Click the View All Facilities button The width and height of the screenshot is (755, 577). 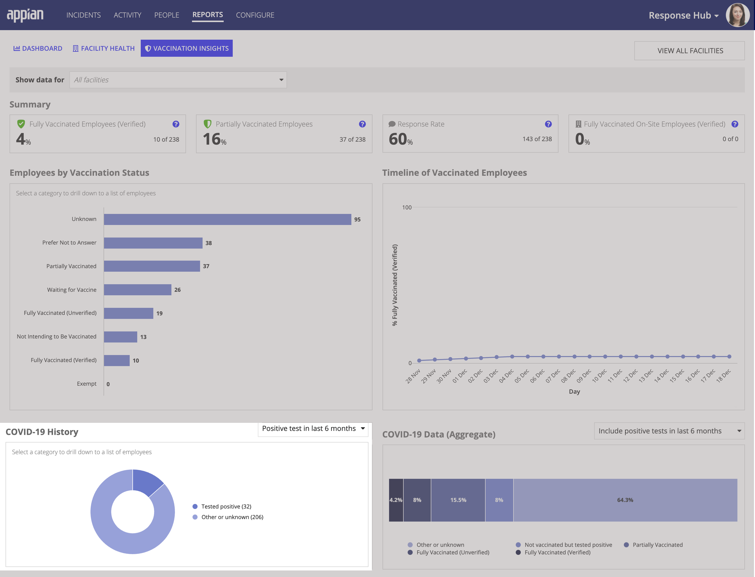pyautogui.click(x=690, y=51)
